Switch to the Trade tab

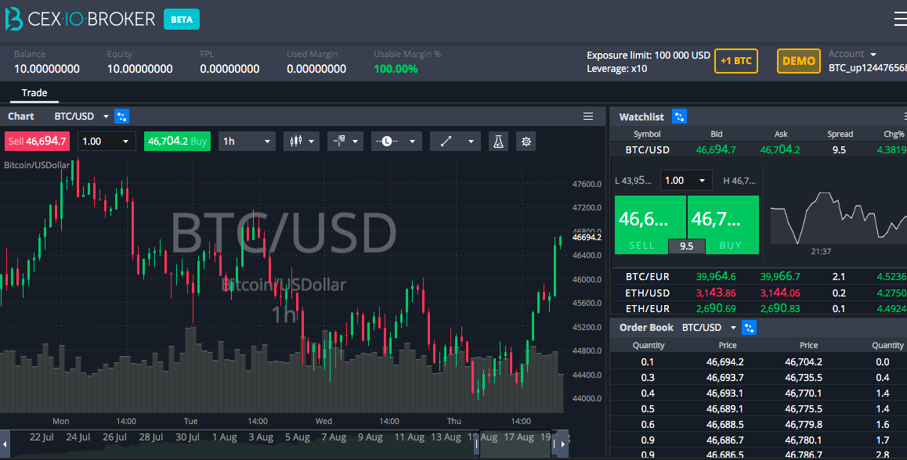34,92
